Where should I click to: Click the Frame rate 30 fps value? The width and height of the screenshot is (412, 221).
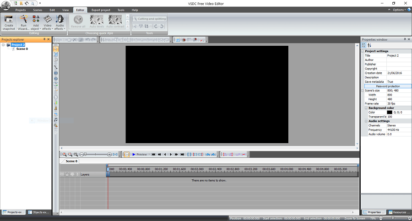(x=399, y=103)
